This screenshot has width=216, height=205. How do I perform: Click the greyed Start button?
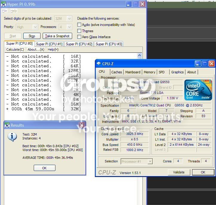[x=13, y=36]
